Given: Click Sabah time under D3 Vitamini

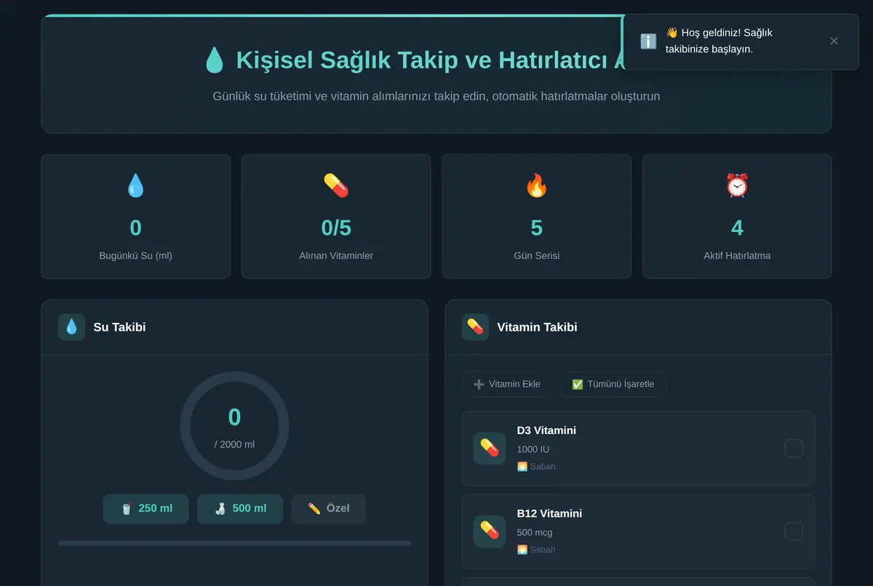Looking at the screenshot, I should tap(536, 467).
